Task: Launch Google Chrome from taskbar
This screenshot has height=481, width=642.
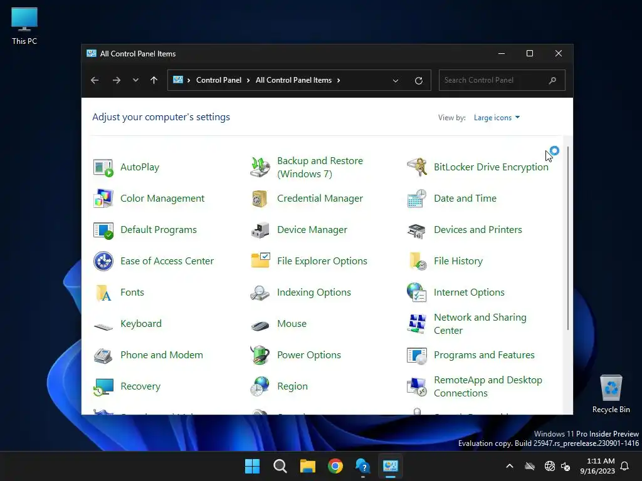Action: point(335,466)
